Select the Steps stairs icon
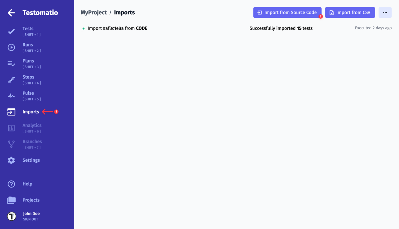The image size is (399, 229). click(11, 80)
